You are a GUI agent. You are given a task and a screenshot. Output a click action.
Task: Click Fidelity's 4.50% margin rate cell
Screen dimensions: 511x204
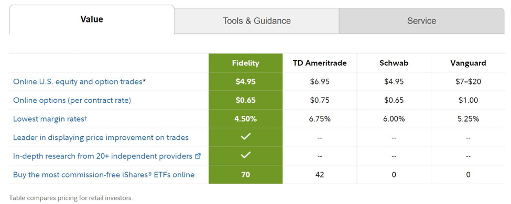(245, 119)
